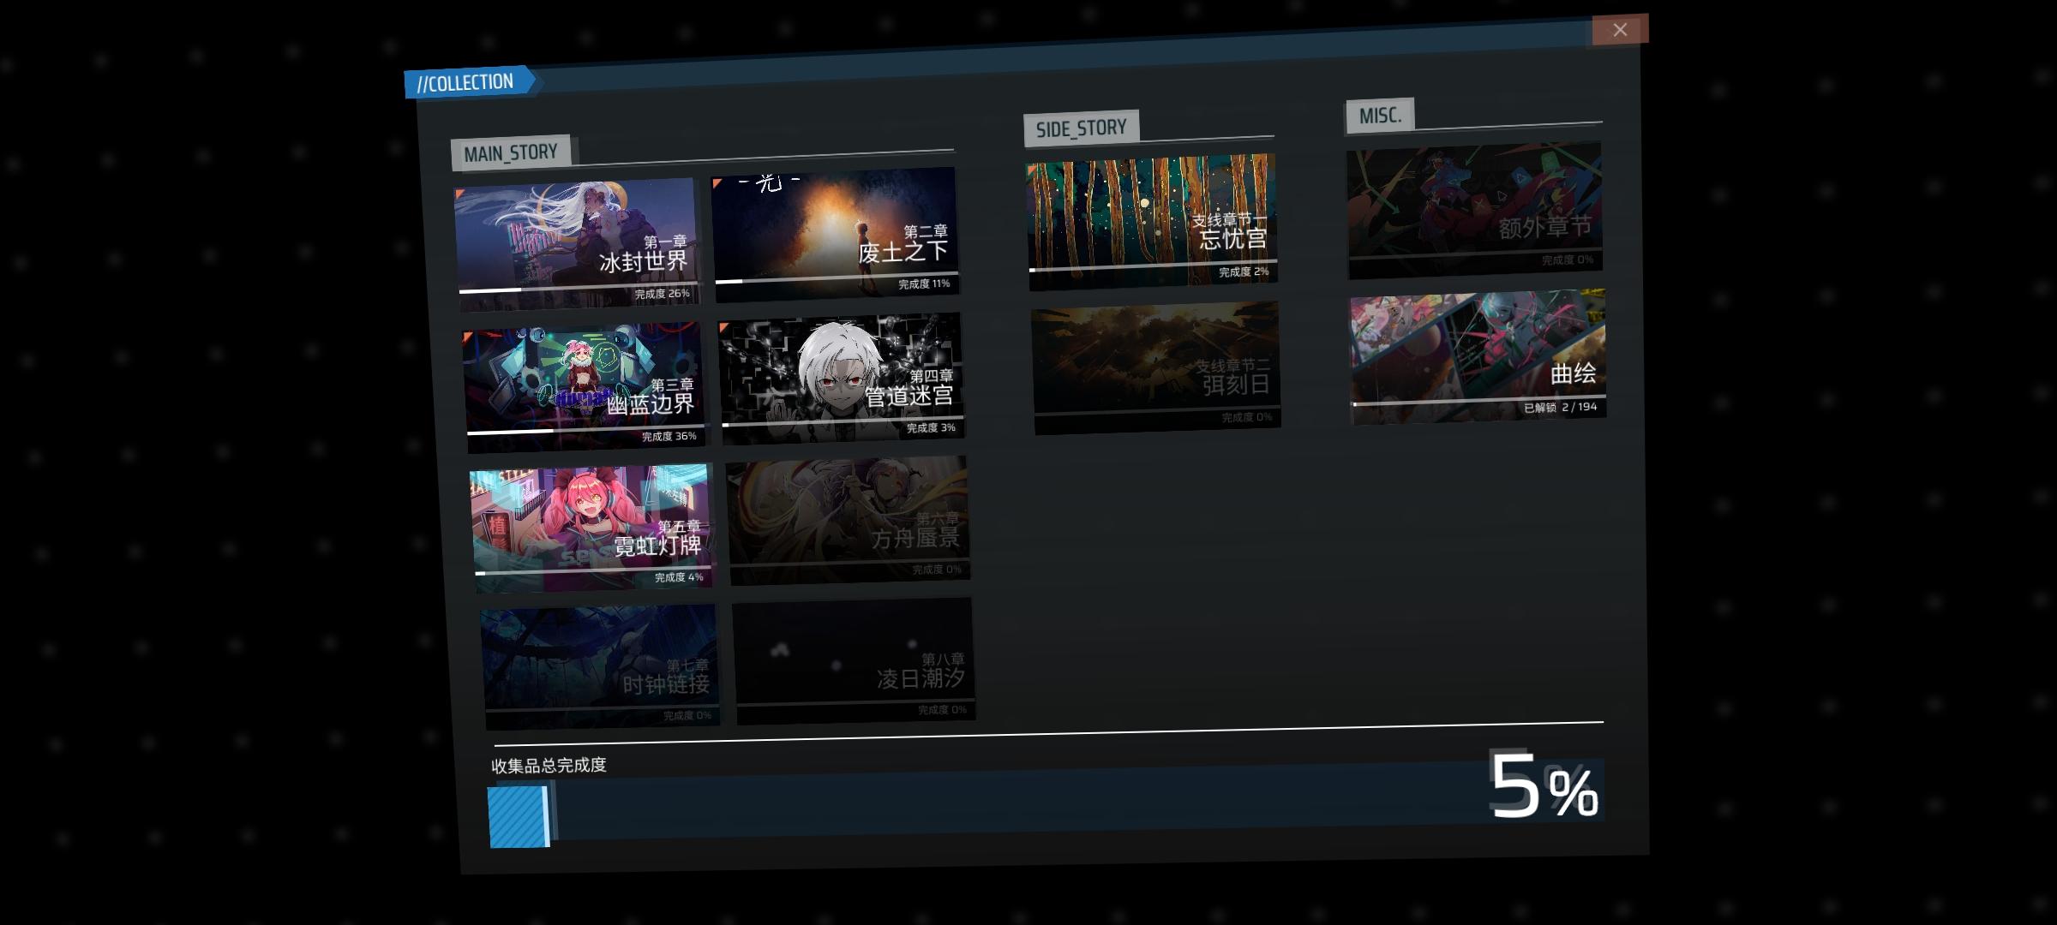Click locked side story 弭刻日
The height and width of the screenshot is (925, 2057).
tap(1155, 367)
